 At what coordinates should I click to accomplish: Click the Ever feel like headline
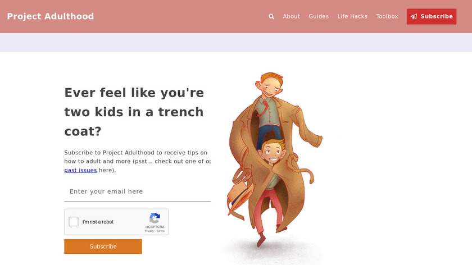coord(134,112)
